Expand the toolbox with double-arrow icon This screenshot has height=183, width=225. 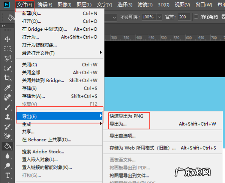point(3,26)
